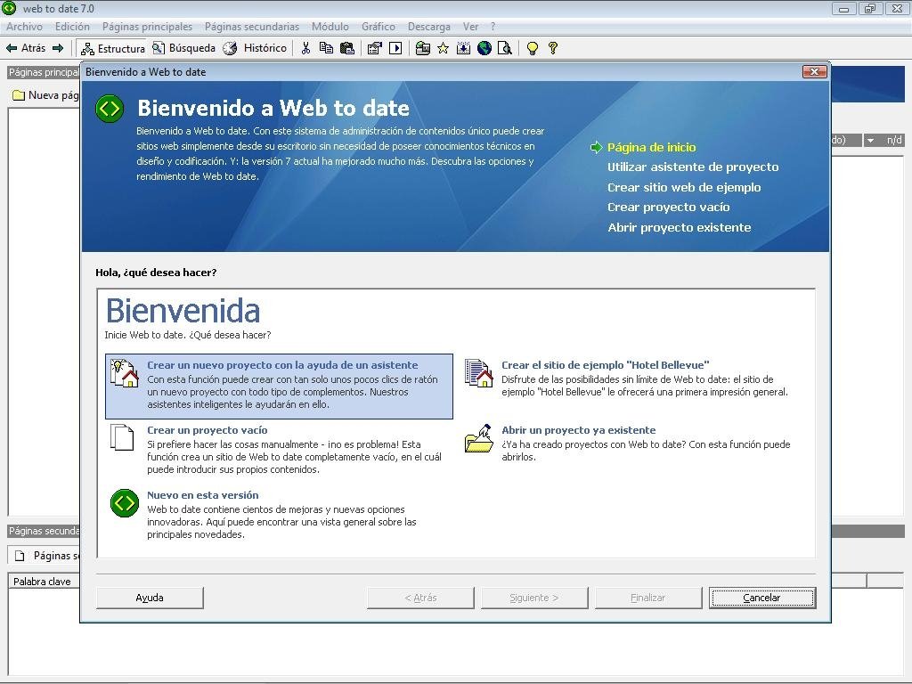
Task: Select Crear proyecto vacío banner link
Action: 668,207
